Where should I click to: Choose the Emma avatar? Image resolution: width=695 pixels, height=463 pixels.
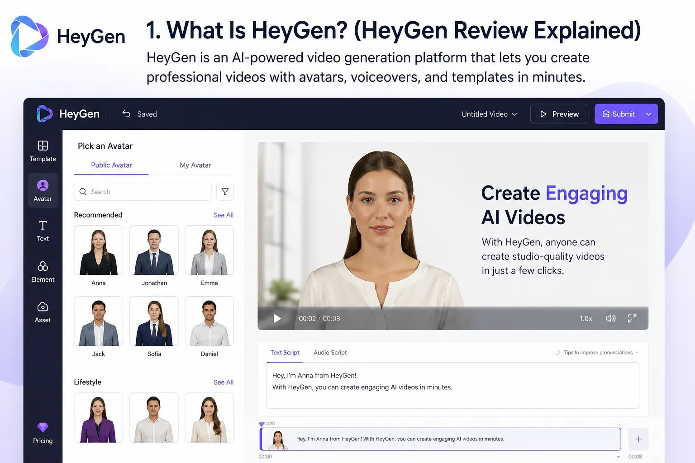pyautogui.click(x=209, y=250)
